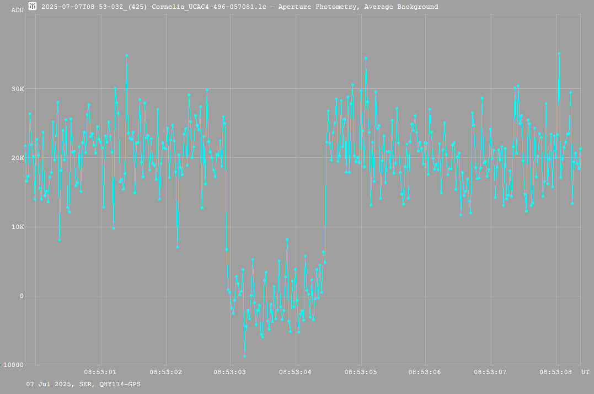Click the 08:53:01 time axis label
594x394 pixels.
pyautogui.click(x=101, y=372)
